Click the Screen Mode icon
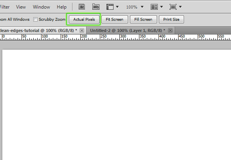 tap(173, 7)
